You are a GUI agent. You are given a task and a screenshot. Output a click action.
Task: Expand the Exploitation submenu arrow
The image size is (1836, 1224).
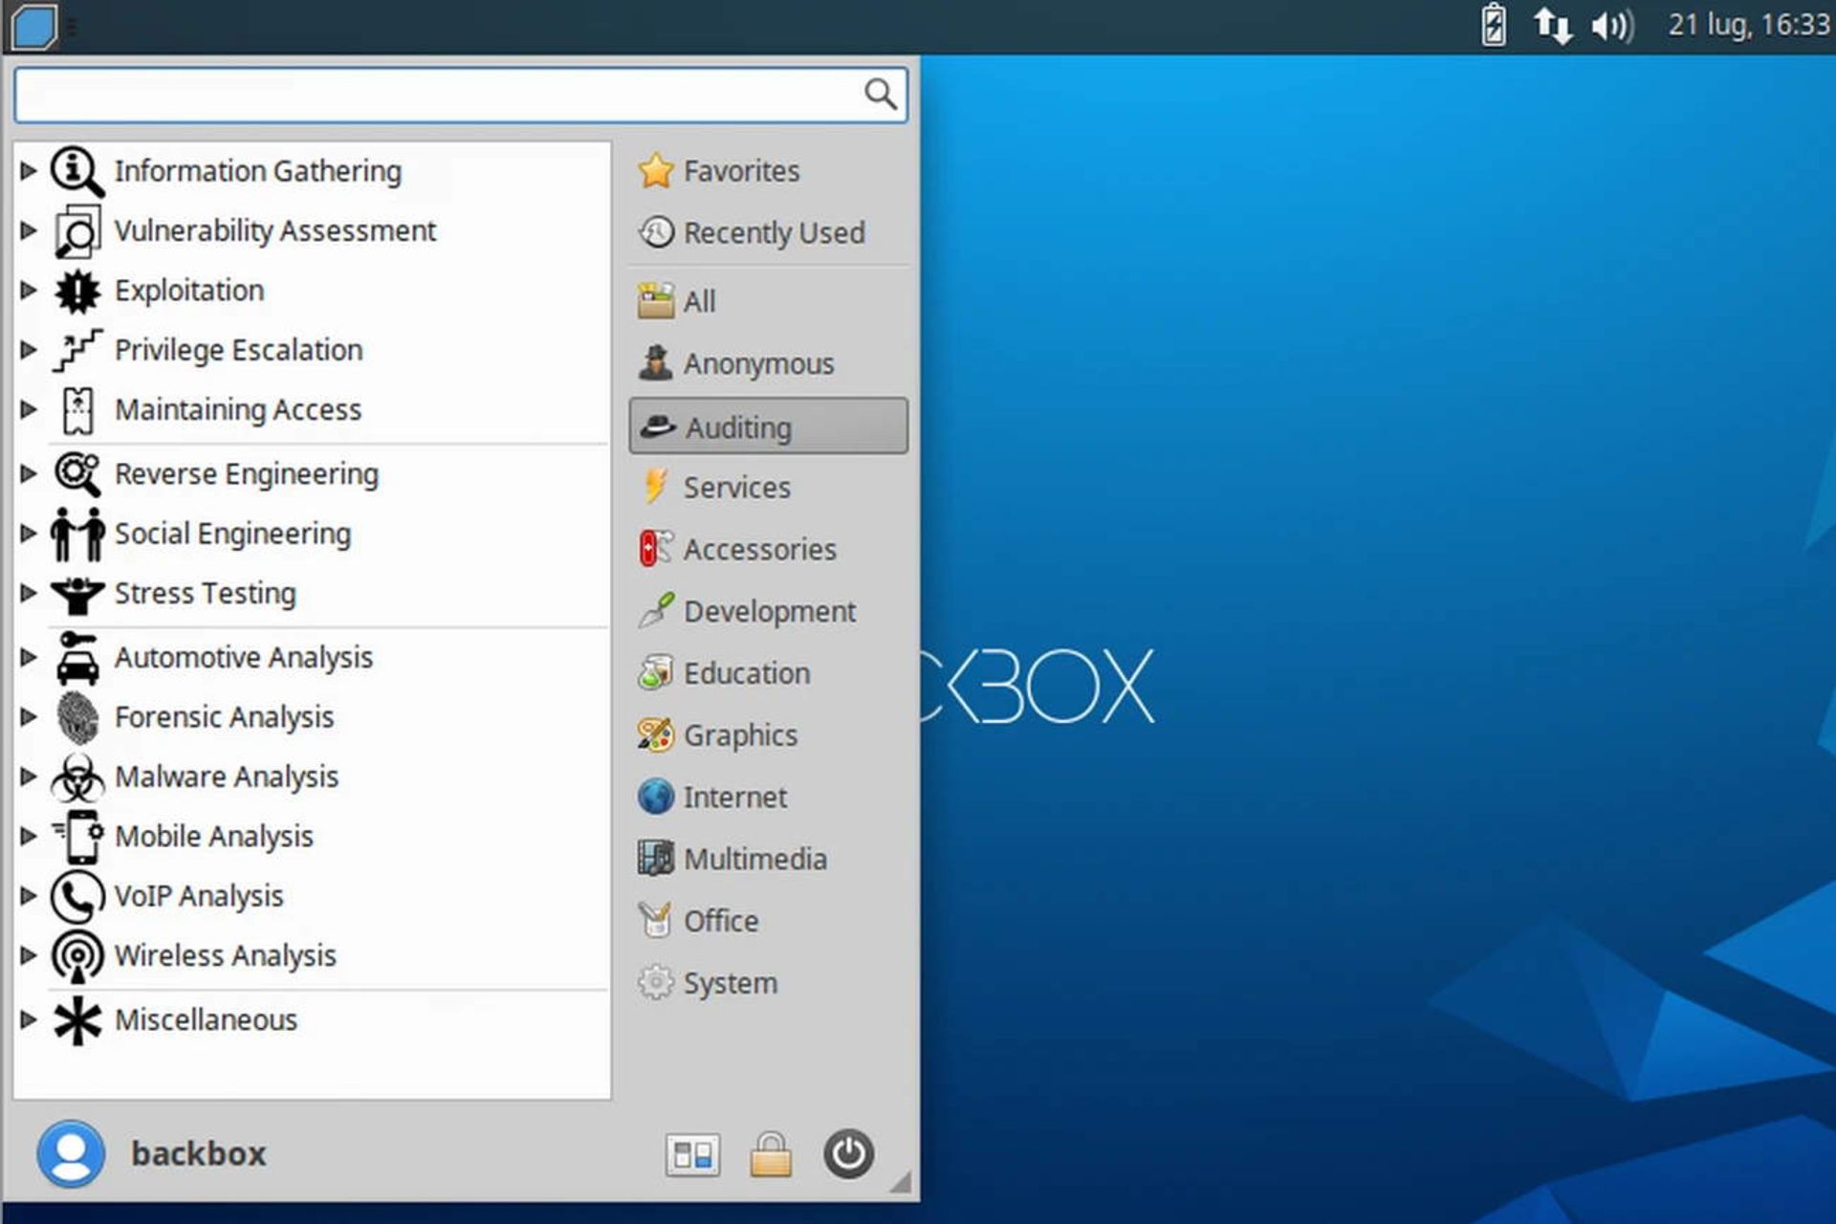click(29, 291)
